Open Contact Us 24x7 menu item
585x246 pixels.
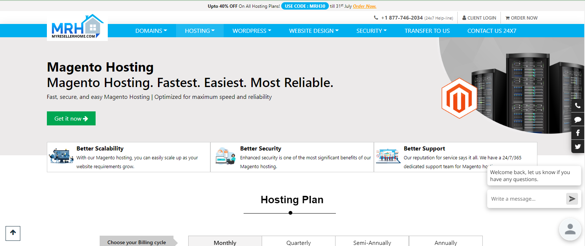[492, 31]
